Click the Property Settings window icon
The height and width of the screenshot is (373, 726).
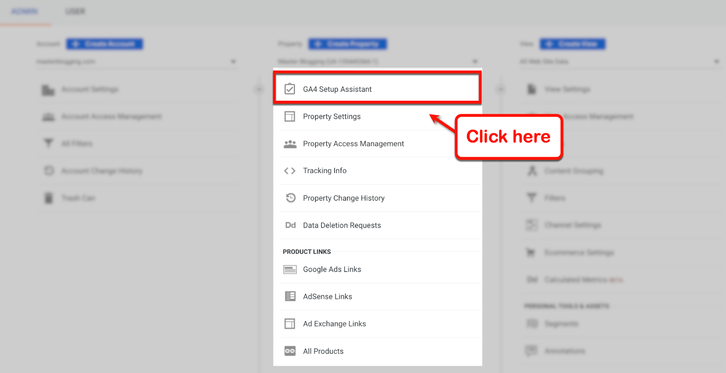click(x=289, y=117)
